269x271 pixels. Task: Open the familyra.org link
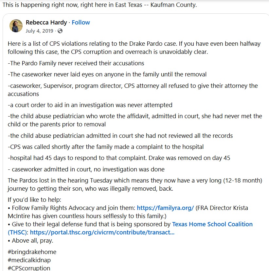(x=165, y=208)
